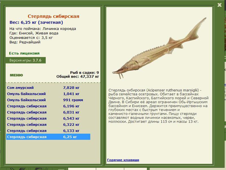Screen dimensions: 226x170
Task: Open the Горячие клавиши link
Action: [123, 160]
